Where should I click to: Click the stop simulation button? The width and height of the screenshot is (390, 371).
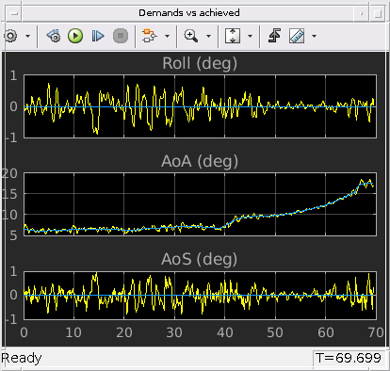pyautogui.click(x=121, y=36)
